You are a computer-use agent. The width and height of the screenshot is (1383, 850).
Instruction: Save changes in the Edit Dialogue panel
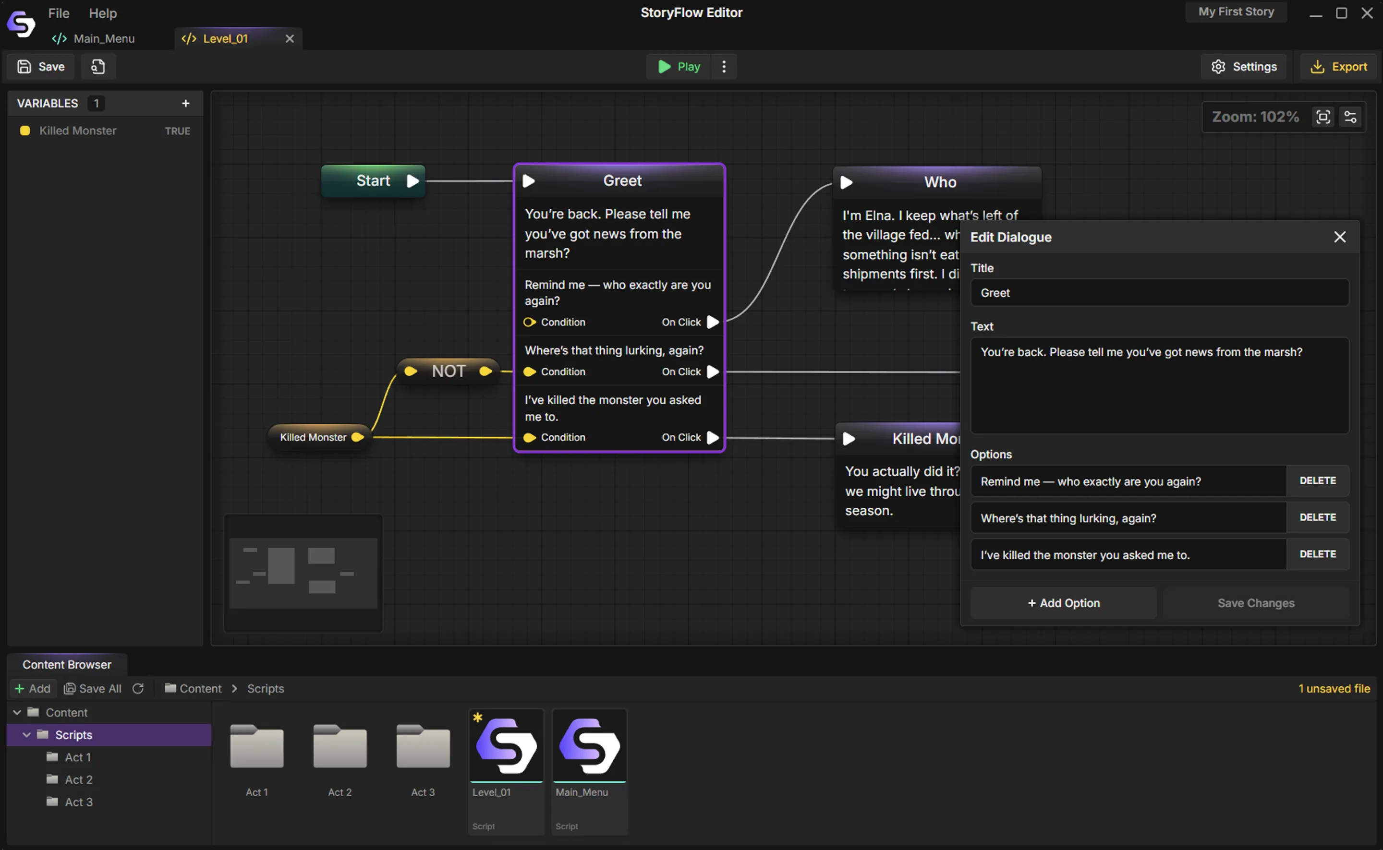click(1256, 603)
